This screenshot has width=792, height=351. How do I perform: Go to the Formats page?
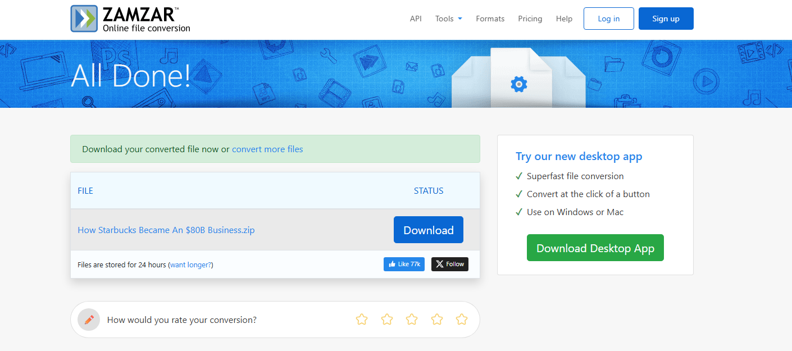coord(490,19)
